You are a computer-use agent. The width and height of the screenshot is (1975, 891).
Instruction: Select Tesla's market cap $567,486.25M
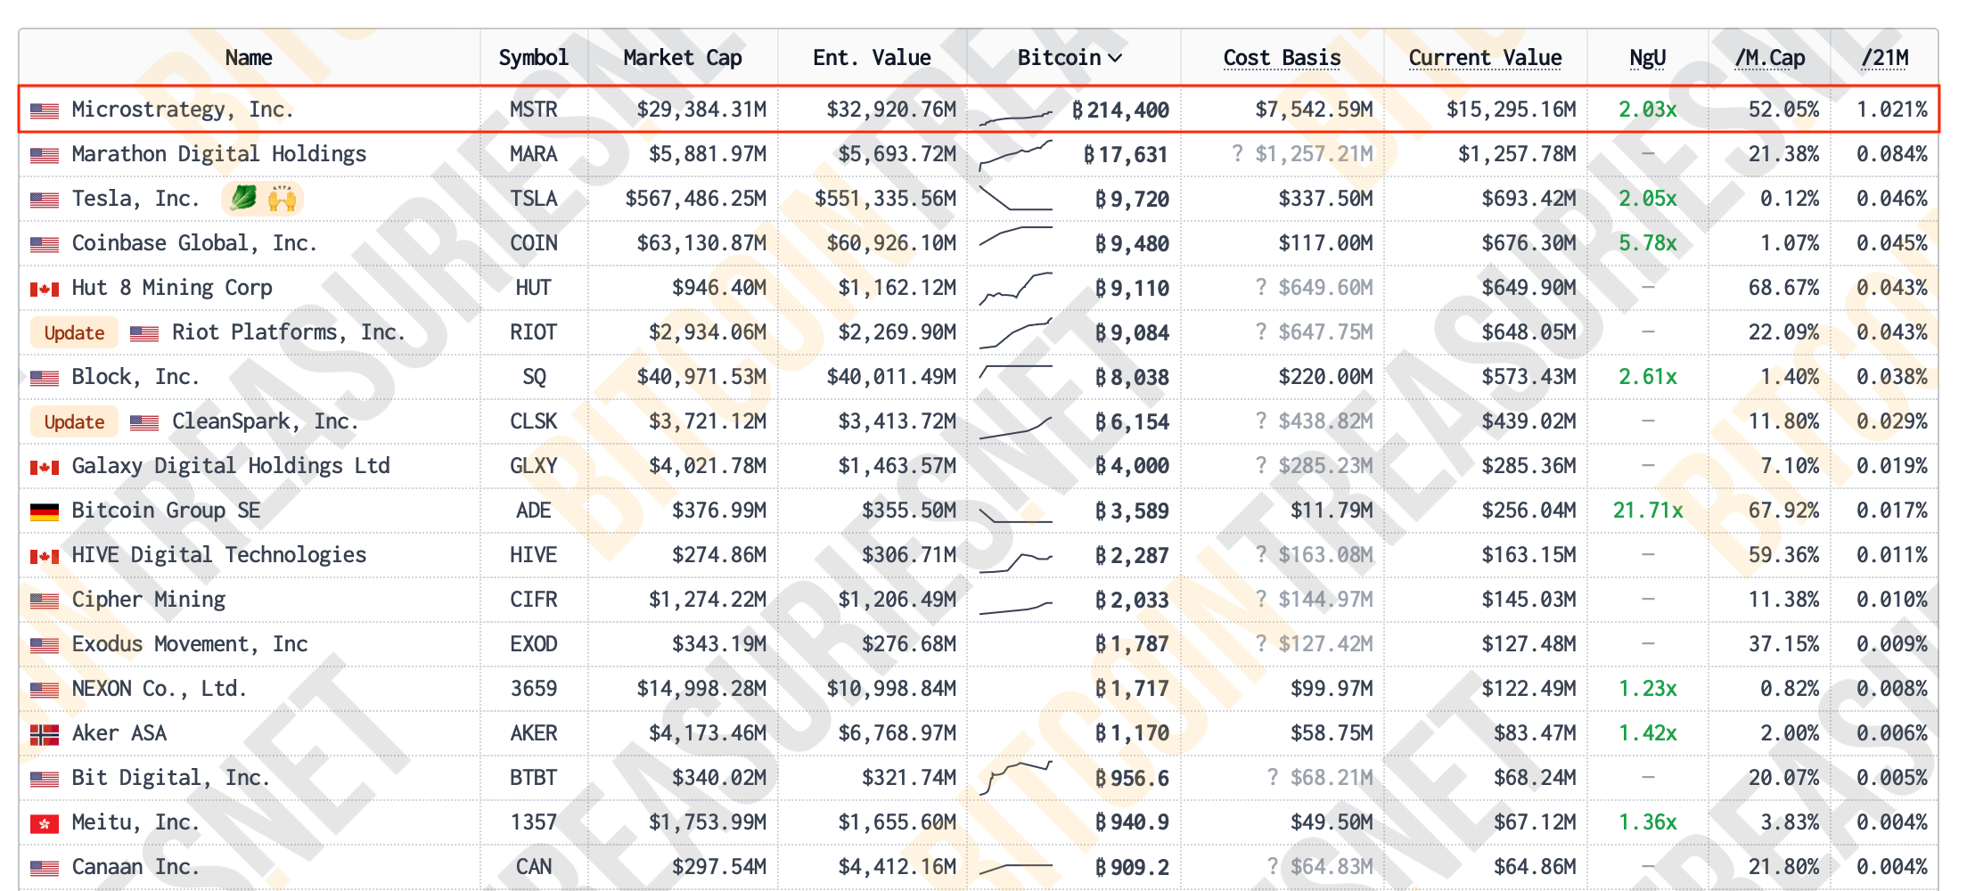tap(695, 199)
